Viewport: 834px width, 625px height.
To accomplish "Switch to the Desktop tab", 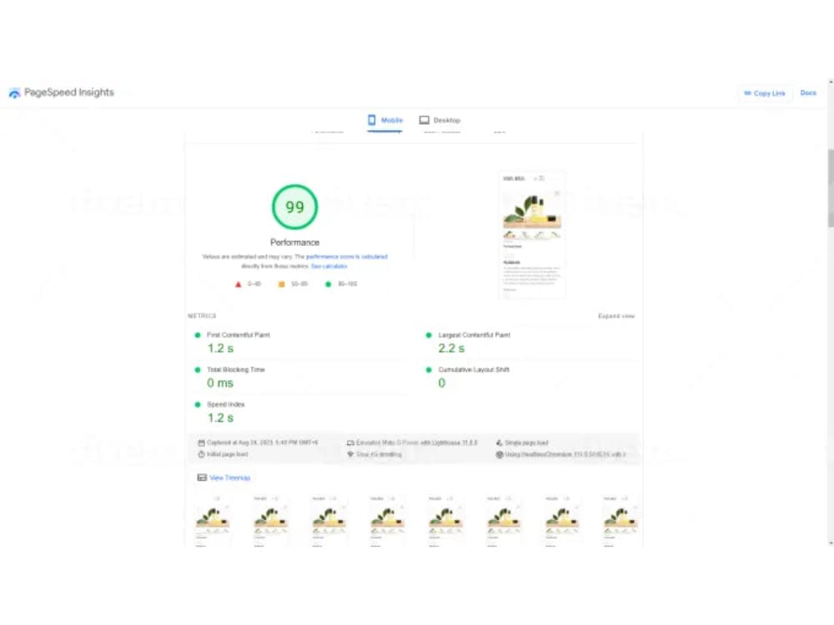I will click(440, 119).
